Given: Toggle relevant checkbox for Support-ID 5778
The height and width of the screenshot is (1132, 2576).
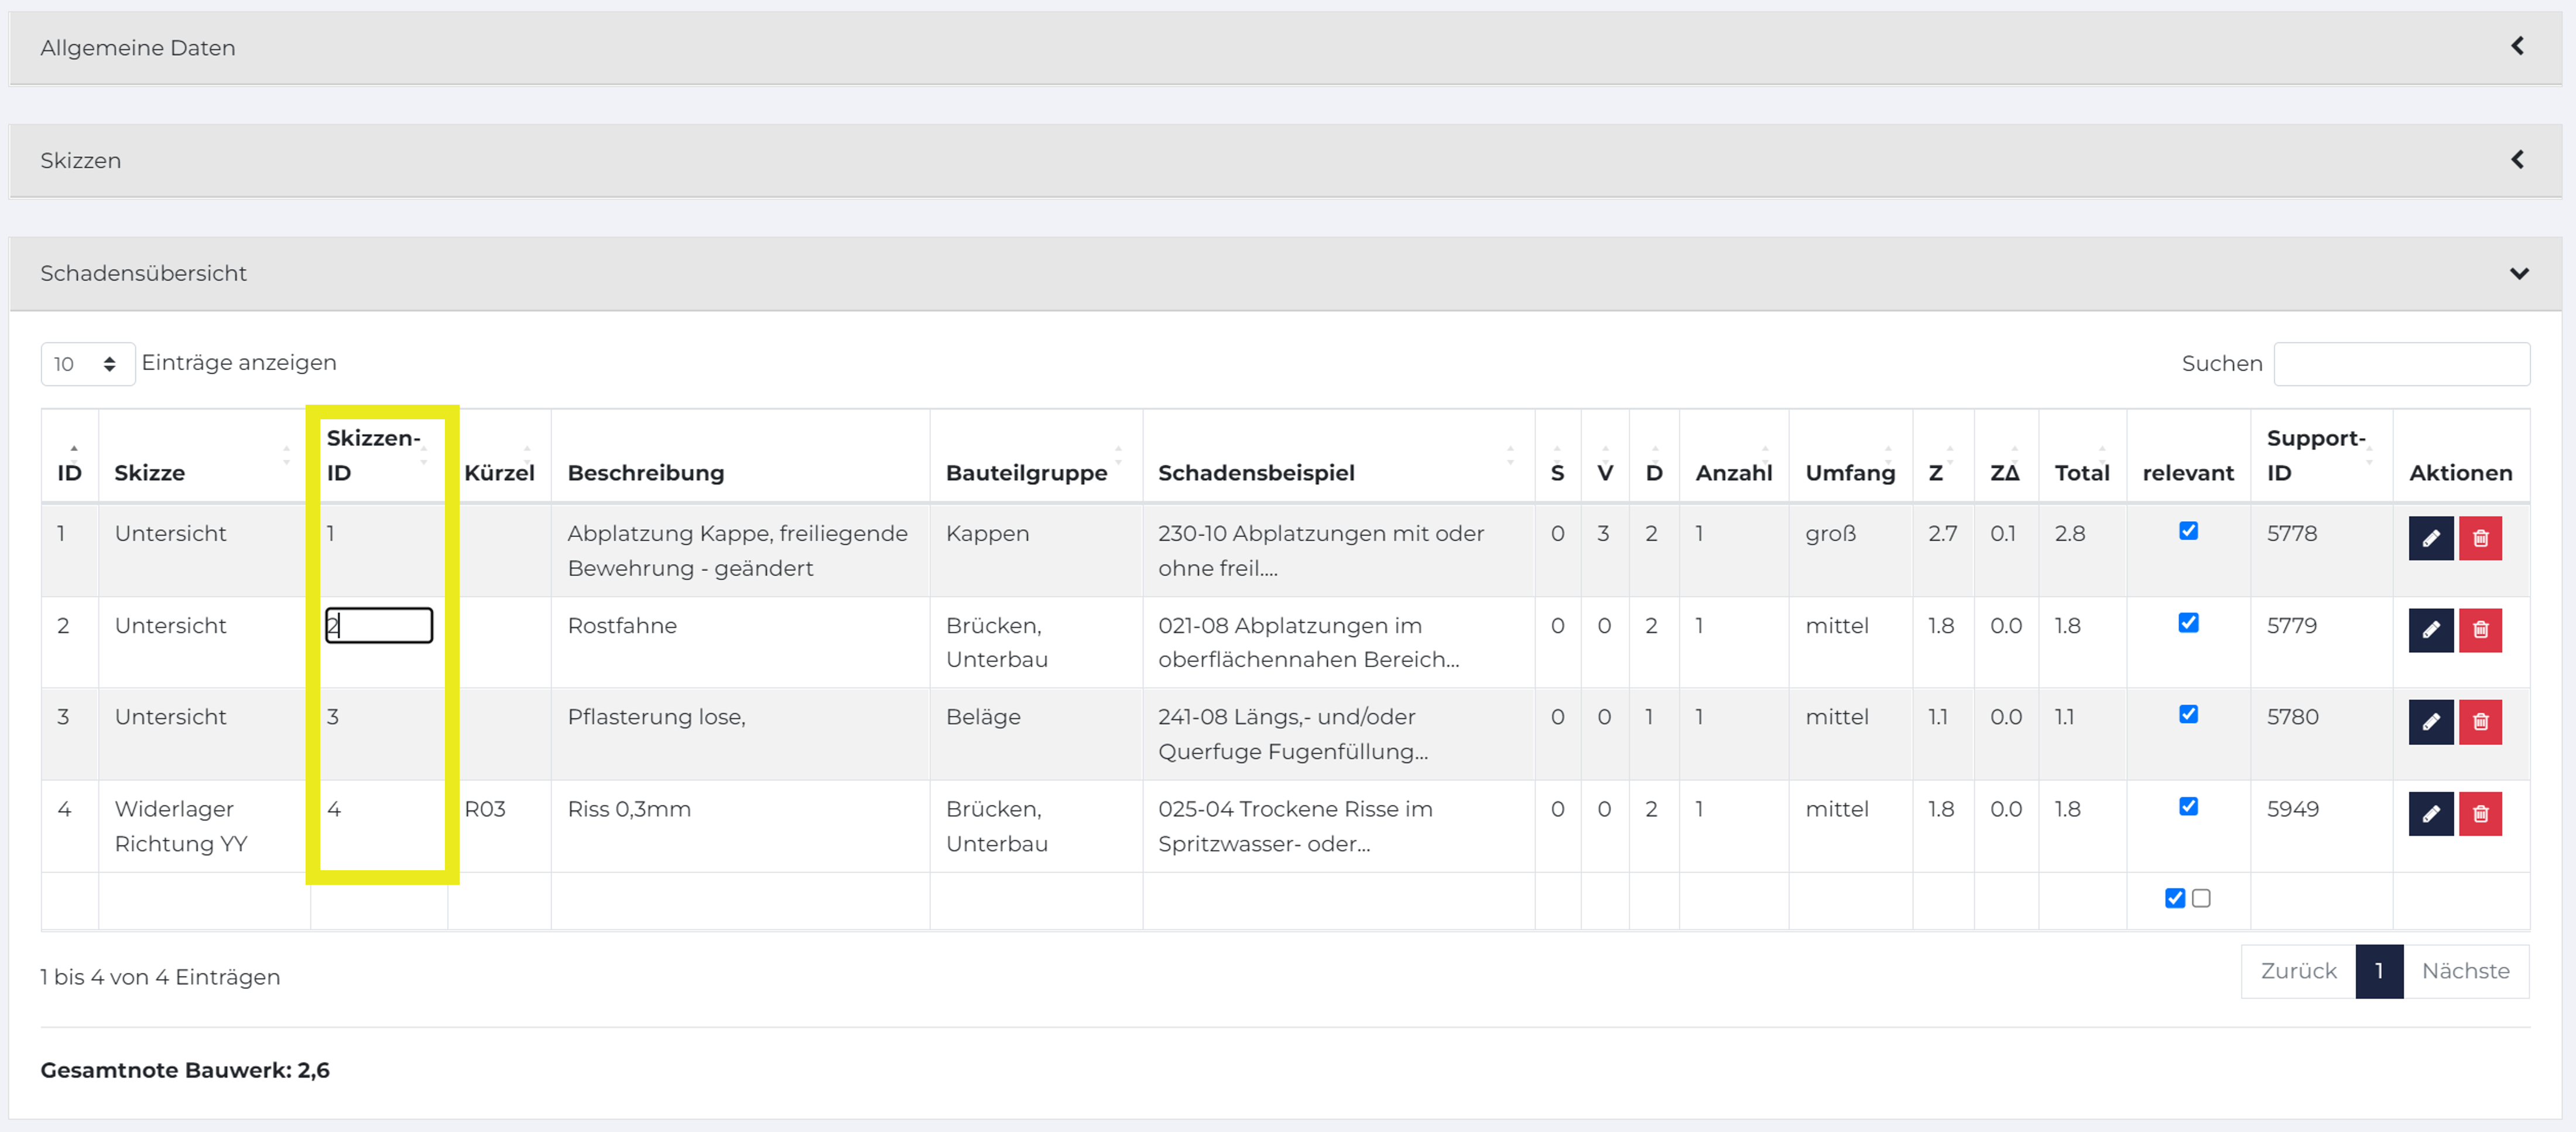Looking at the screenshot, I should coord(2188,531).
